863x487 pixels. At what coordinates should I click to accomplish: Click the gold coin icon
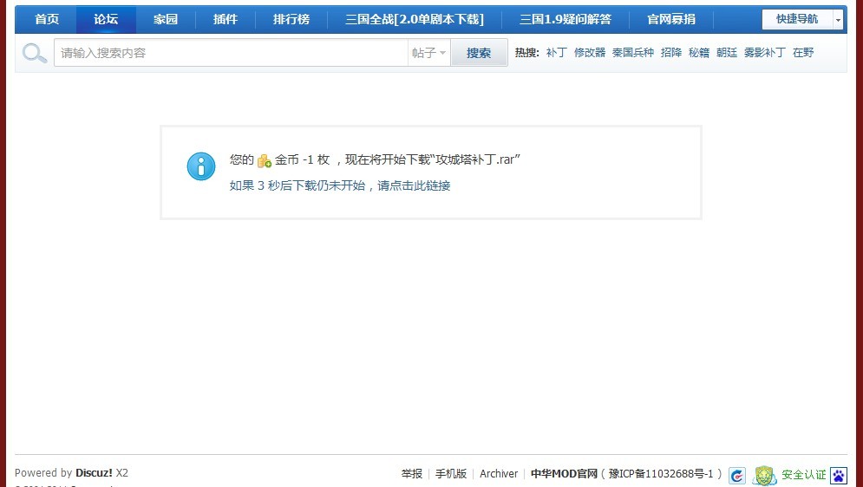click(x=265, y=160)
